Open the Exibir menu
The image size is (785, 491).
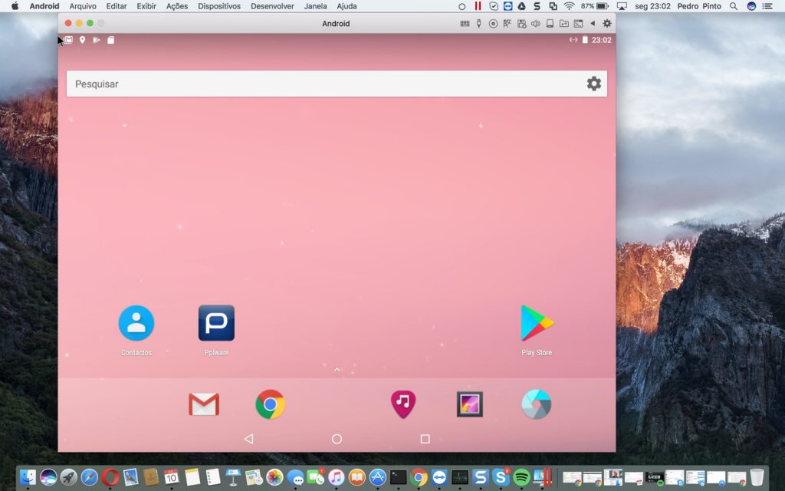(x=146, y=6)
